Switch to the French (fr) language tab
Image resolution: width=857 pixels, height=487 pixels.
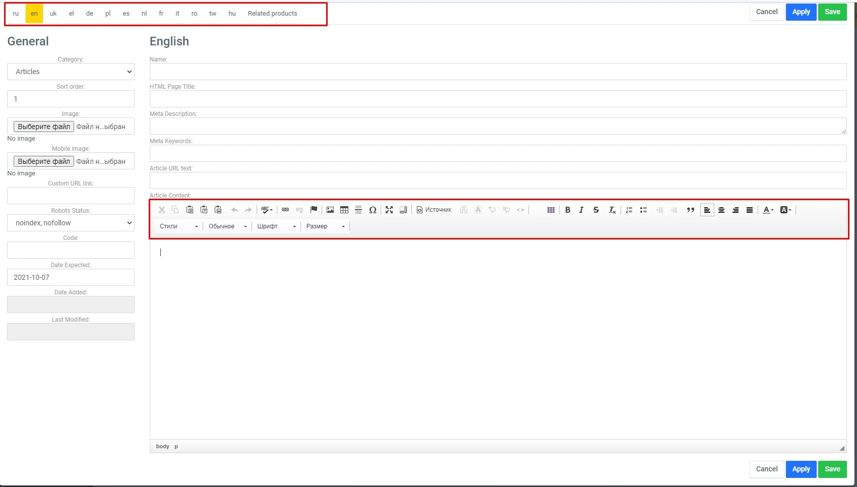(161, 14)
